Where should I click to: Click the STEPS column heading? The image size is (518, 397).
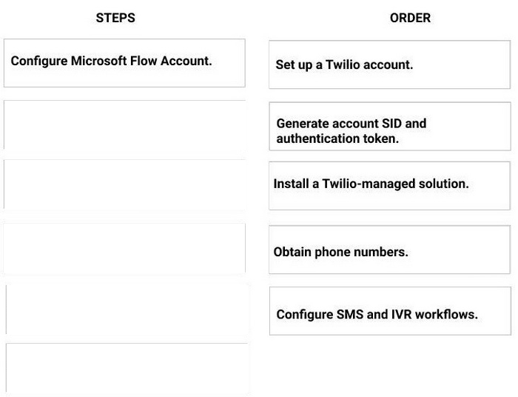(x=115, y=18)
